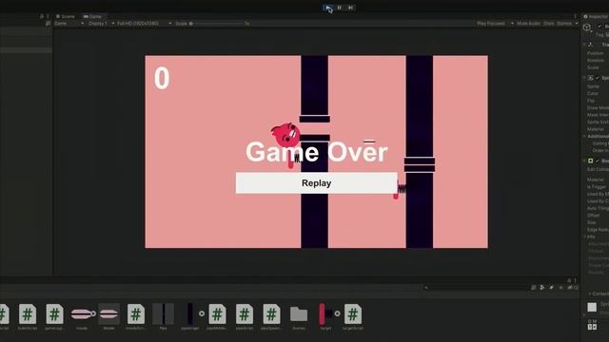Image resolution: width=609 pixels, height=342 pixels.
Task: Click the score 0 text
Action: click(x=162, y=78)
